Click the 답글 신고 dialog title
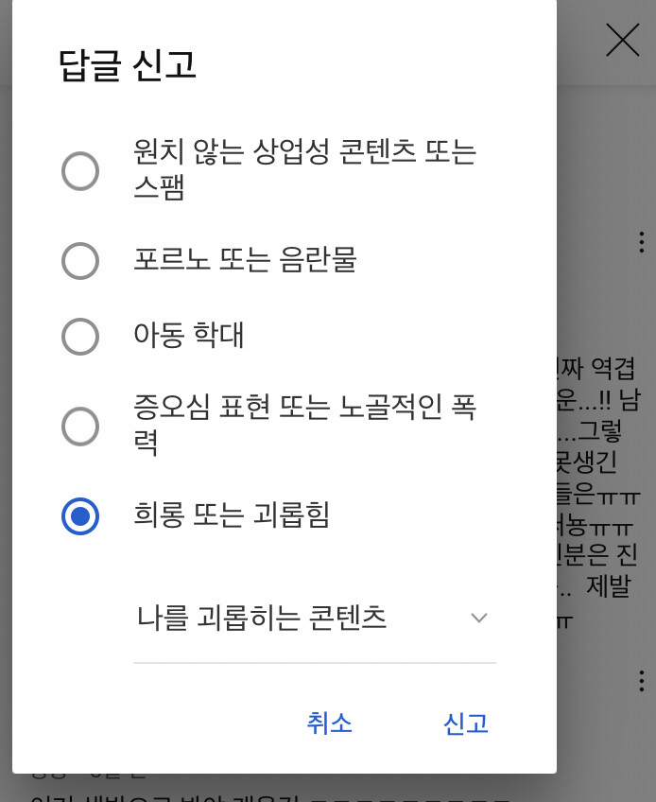The image size is (656, 802). 128,65
